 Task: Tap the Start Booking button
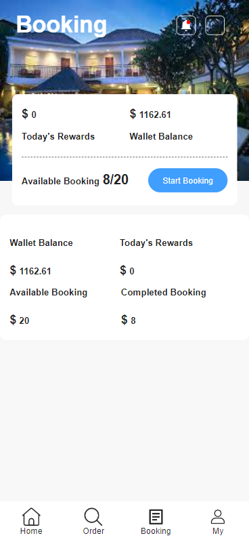(x=188, y=180)
